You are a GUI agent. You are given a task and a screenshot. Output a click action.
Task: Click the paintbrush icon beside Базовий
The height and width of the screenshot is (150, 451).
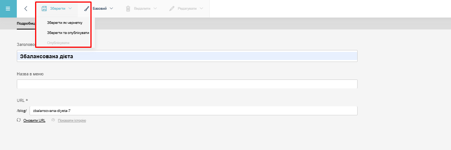pyautogui.click(x=87, y=9)
